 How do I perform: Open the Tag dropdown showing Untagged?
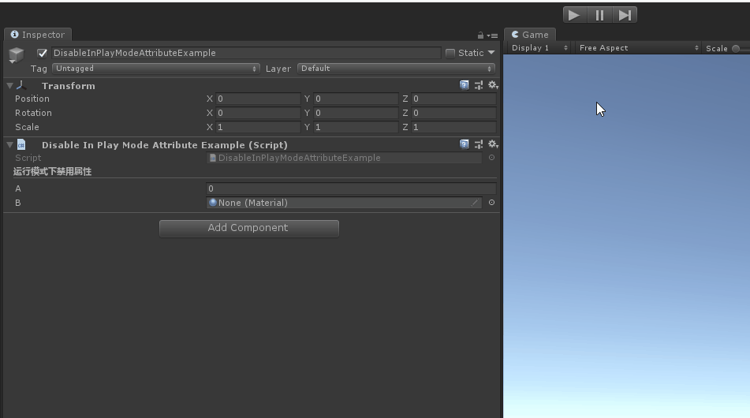tap(155, 69)
